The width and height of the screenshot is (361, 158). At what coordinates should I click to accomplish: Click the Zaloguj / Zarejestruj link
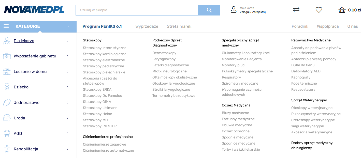click(x=253, y=12)
